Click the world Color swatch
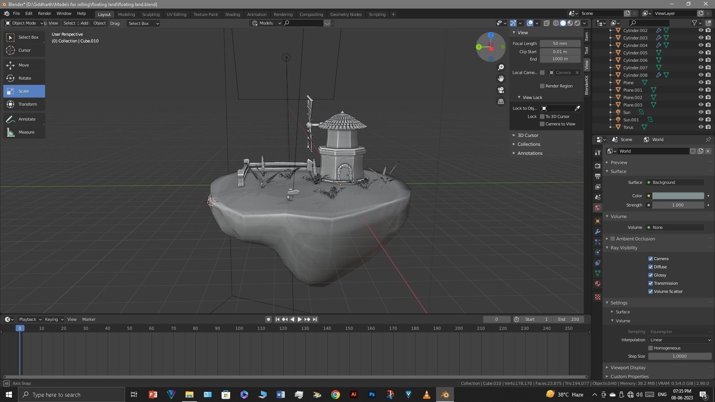This screenshot has width=715, height=402. [x=678, y=196]
